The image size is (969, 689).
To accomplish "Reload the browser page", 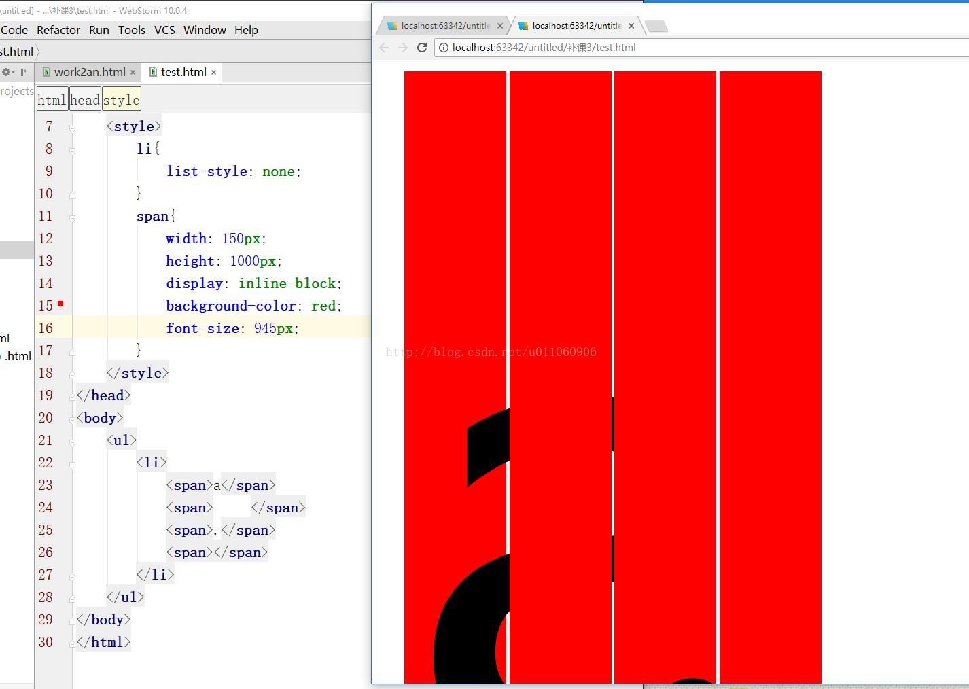I will tap(422, 48).
